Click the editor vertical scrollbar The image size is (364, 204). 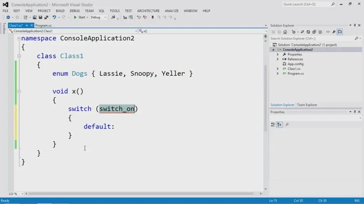[x=265, y=98]
